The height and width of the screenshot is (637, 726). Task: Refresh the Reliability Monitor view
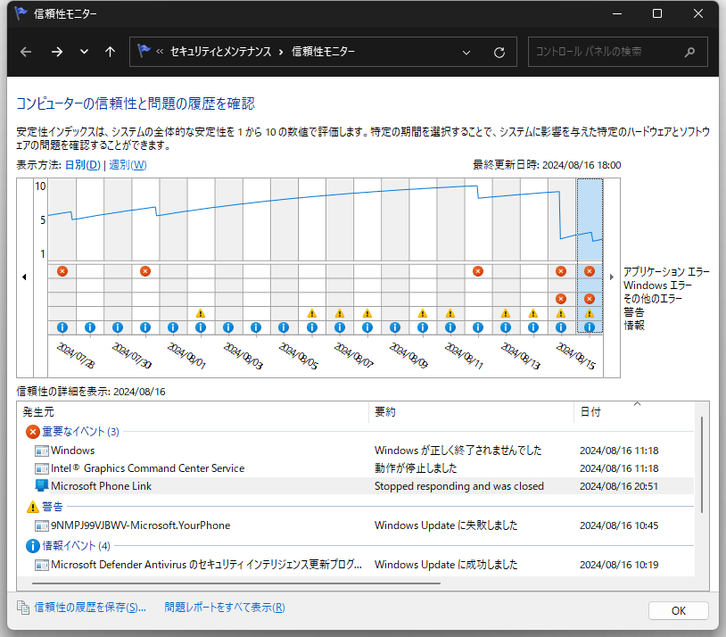pyautogui.click(x=499, y=53)
